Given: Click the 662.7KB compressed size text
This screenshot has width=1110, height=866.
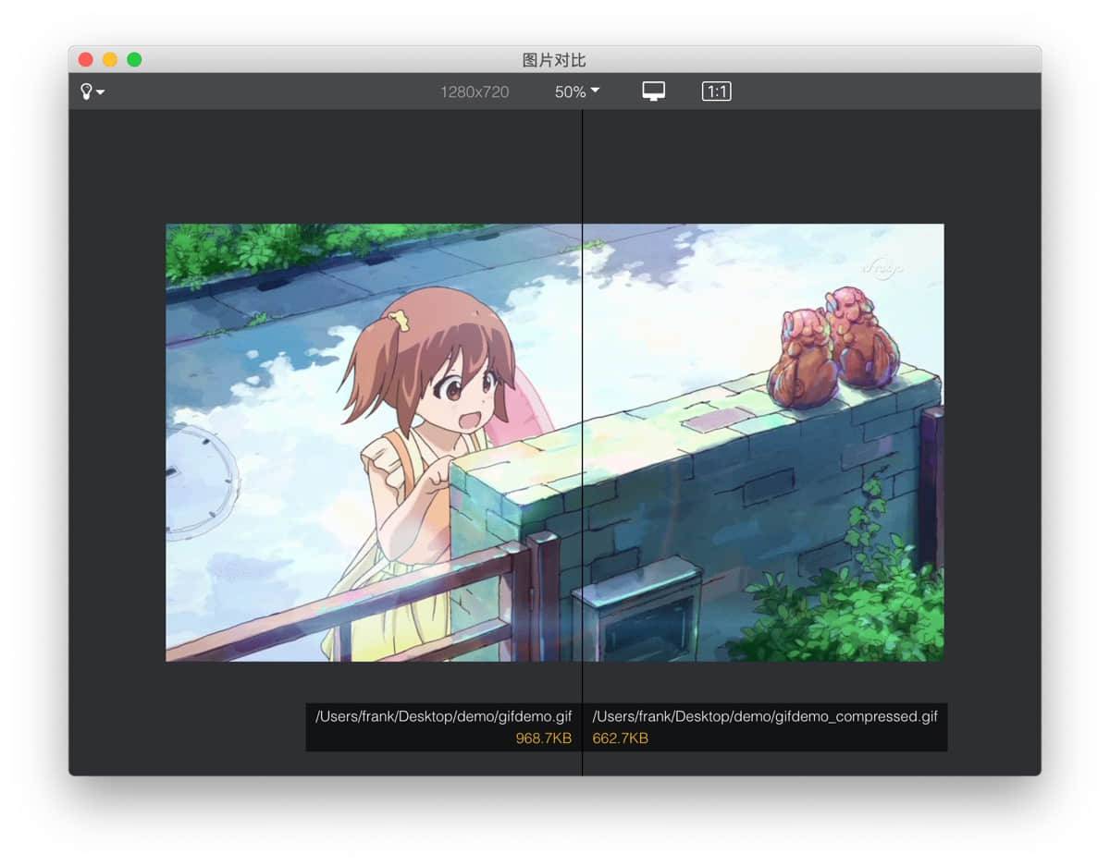Looking at the screenshot, I should [x=621, y=738].
